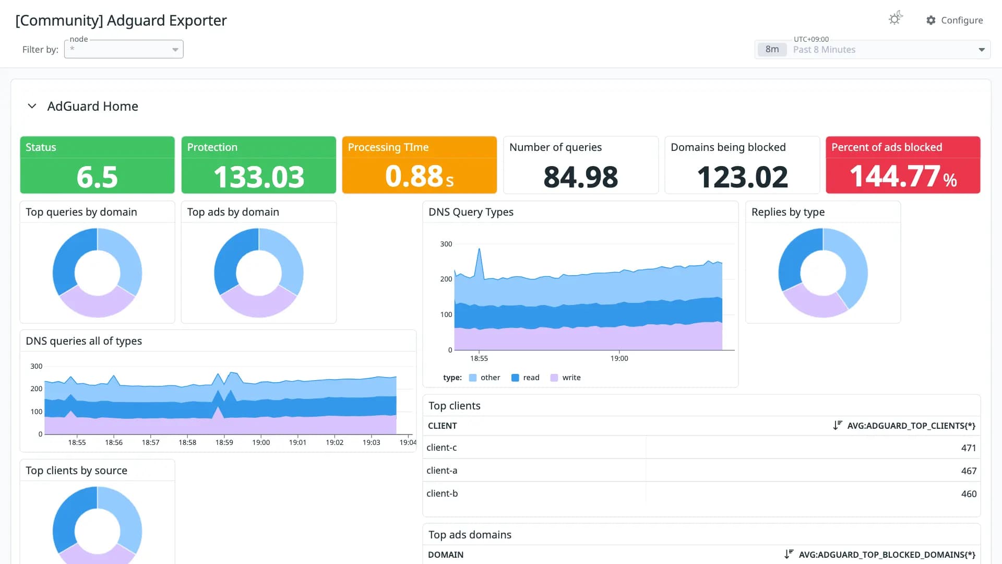
Task: Click the Top queries by domain donut chart
Action: point(98,273)
